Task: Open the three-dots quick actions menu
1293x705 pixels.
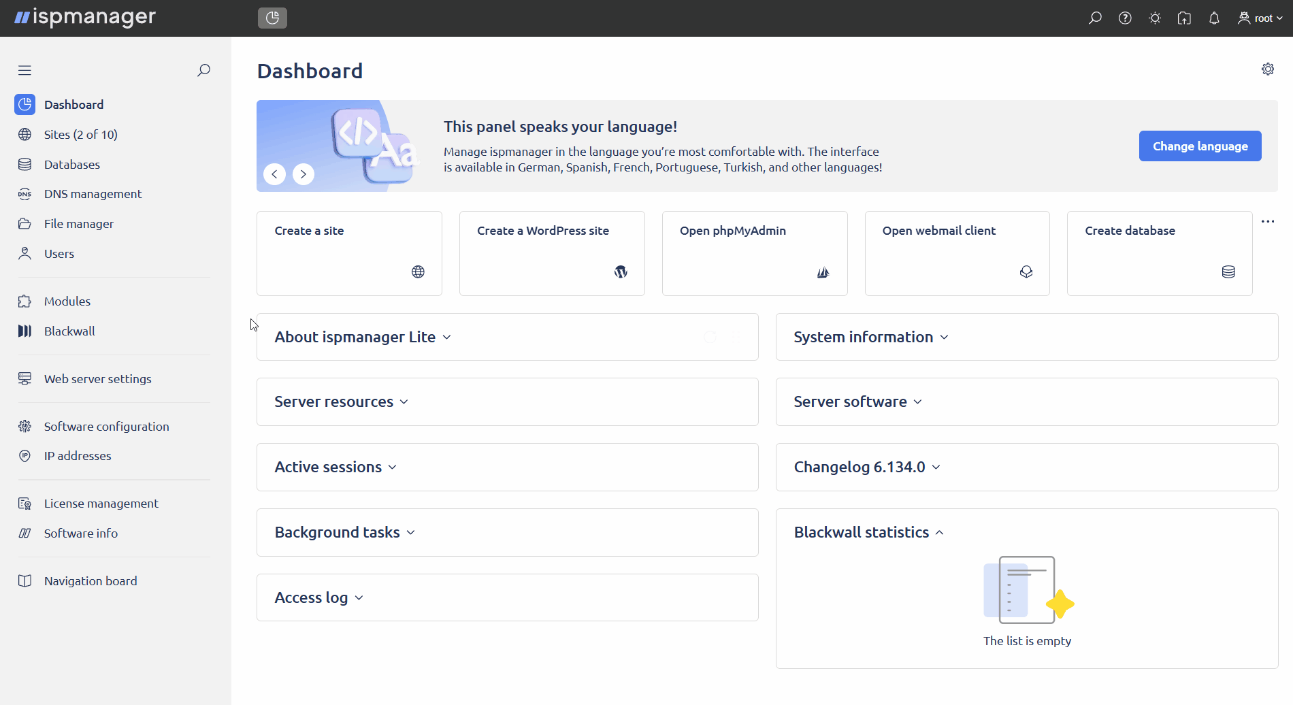Action: pos(1267,222)
